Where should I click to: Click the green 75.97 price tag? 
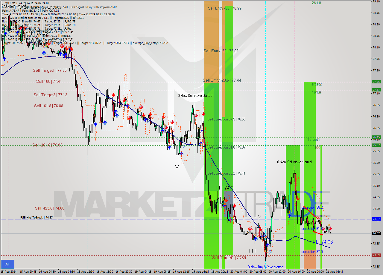click(376, 145)
